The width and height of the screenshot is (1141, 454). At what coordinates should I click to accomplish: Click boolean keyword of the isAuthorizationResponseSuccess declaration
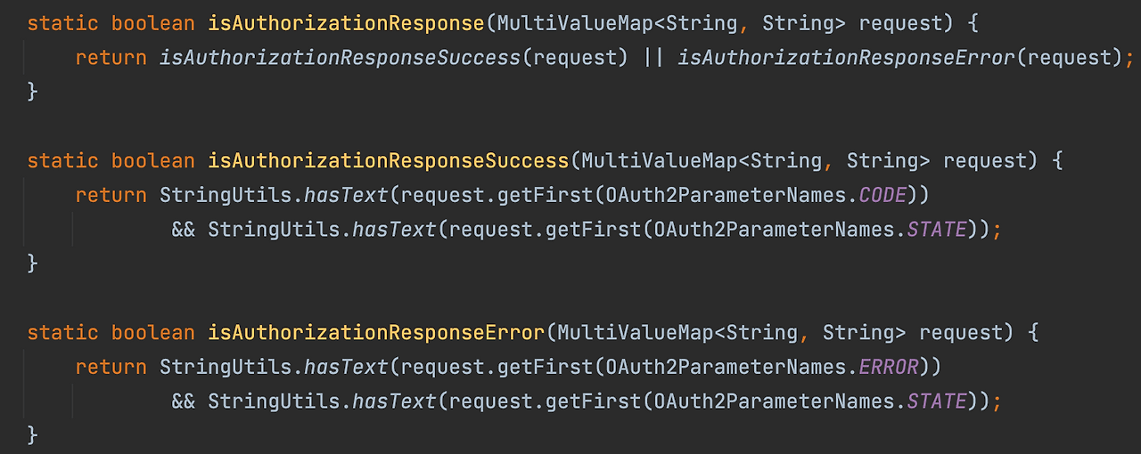[x=153, y=161]
